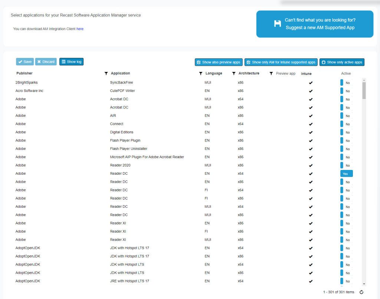Click the checkmark icon on the Save button

point(20,62)
